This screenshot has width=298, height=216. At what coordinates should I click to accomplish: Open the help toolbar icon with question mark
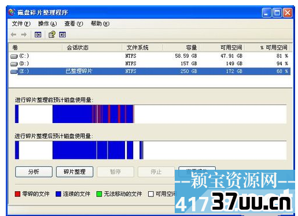click(51, 35)
